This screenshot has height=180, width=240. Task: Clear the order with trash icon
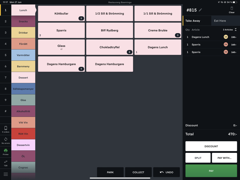[x=231, y=10]
